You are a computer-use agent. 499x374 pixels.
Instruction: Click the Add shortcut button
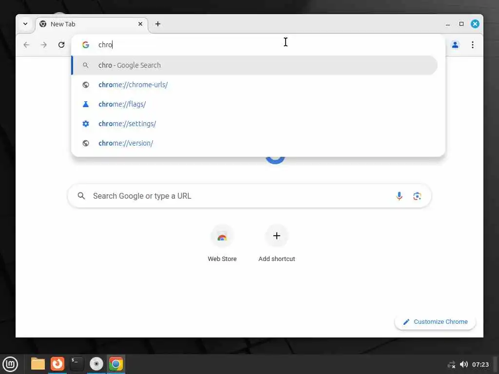point(277,243)
